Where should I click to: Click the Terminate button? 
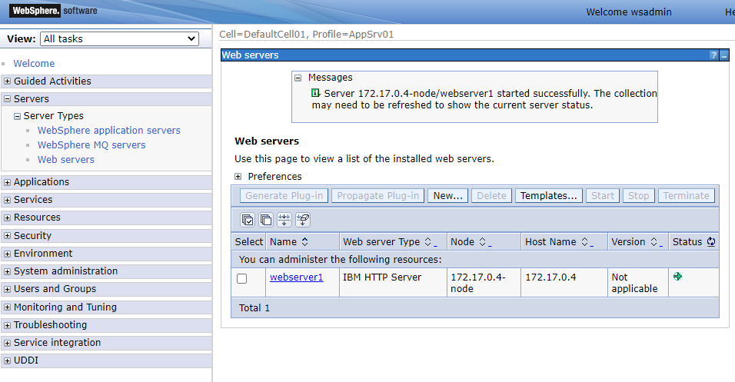pos(686,195)
